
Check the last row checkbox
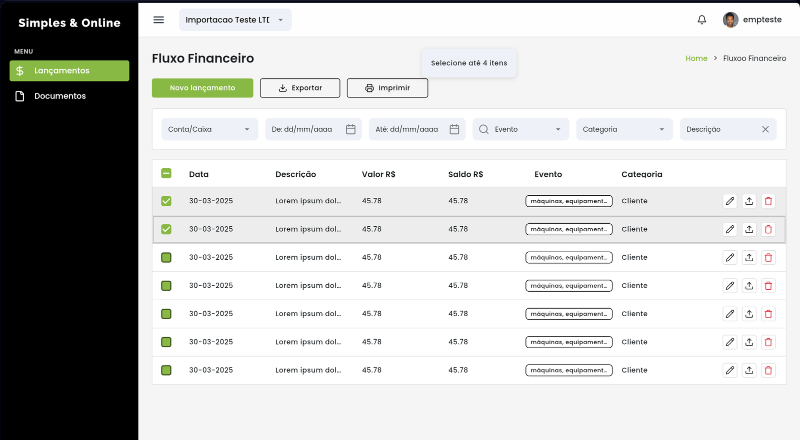pyautogui.click(x=166, y=371)
